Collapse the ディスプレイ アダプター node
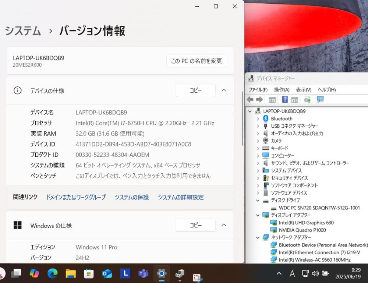Image resolution: width=368 pixels, height=283 pixels. tap(258, 215)
